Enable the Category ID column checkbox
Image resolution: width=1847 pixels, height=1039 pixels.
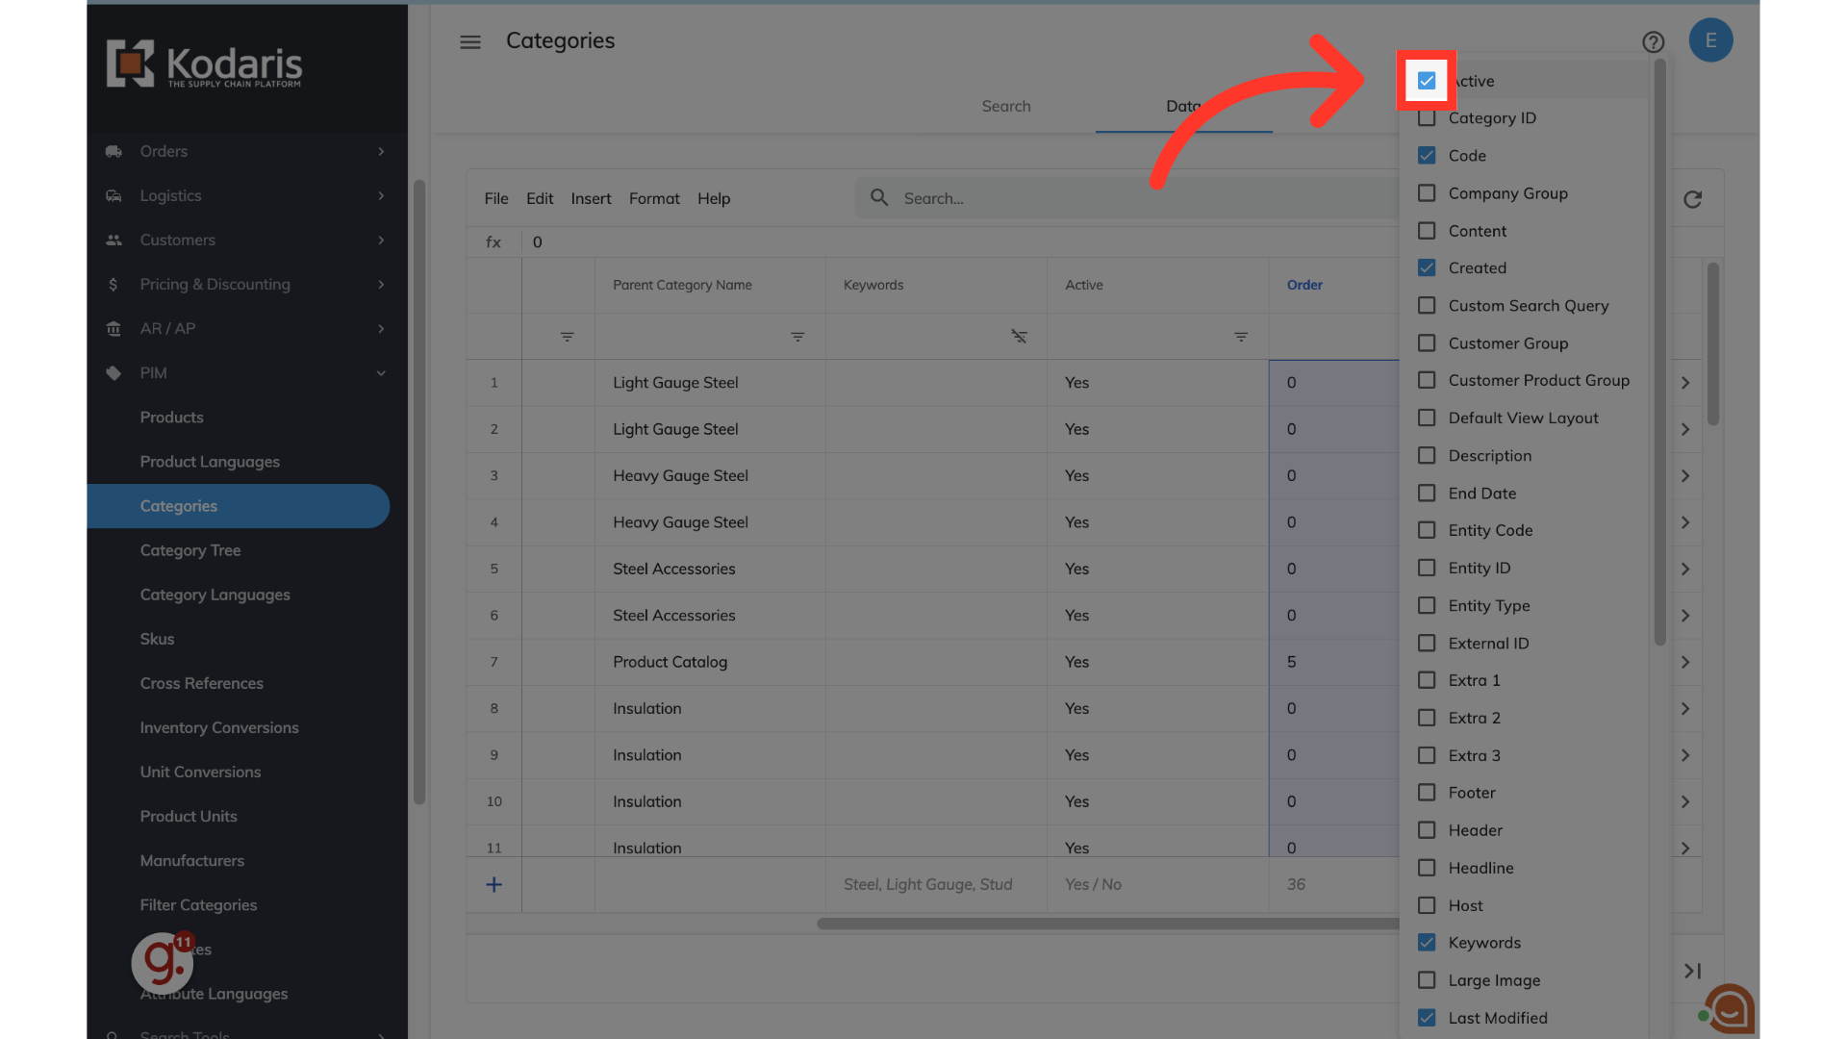[1427, 118]
